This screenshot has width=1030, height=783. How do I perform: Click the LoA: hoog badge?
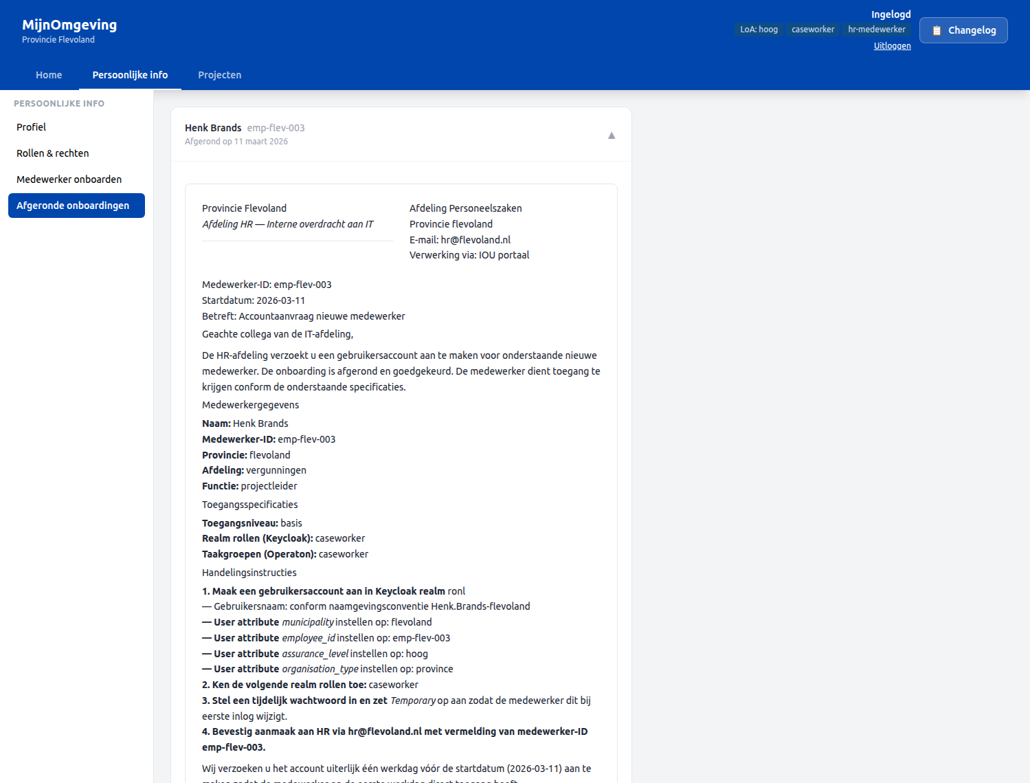coord(759,30)
